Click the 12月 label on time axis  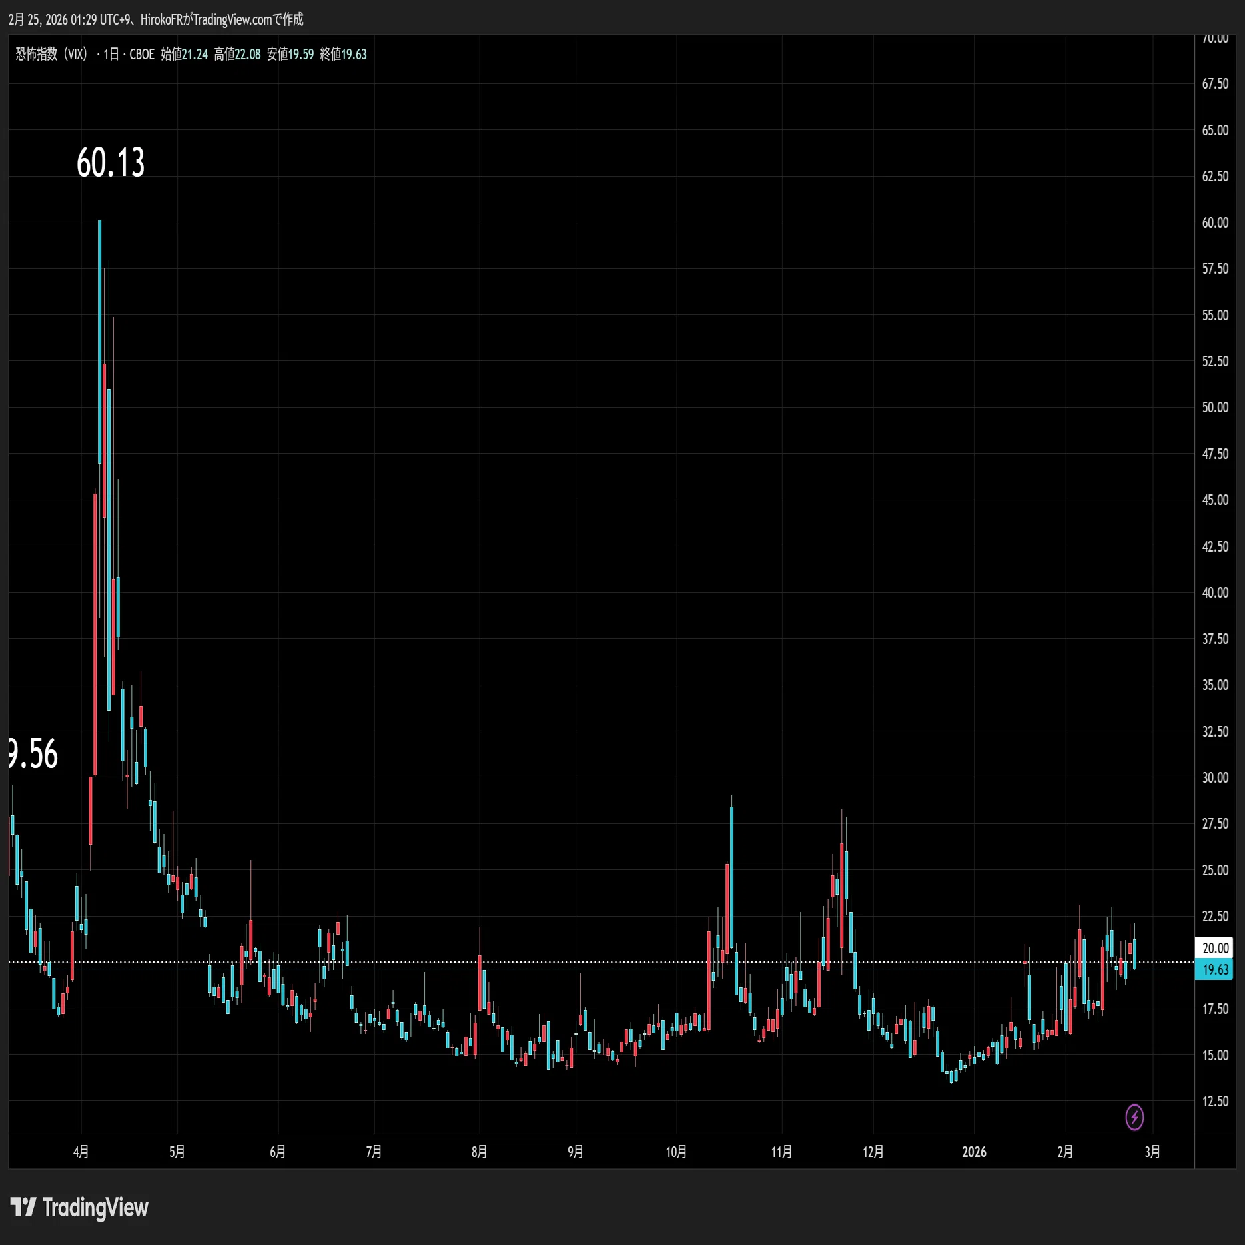coord(873,1152)
